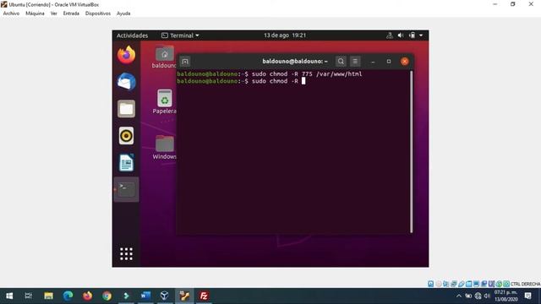Maximize the Terminal window
The image size is (541, 304).
click(389, 62)
